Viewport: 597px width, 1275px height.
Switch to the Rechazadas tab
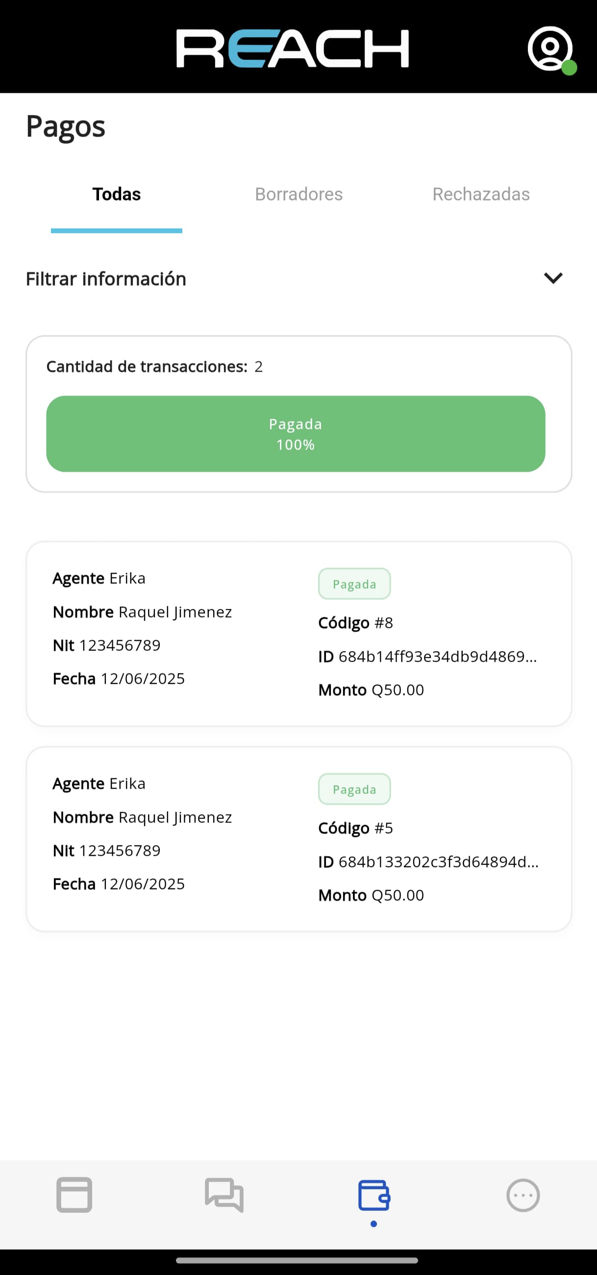481,194
